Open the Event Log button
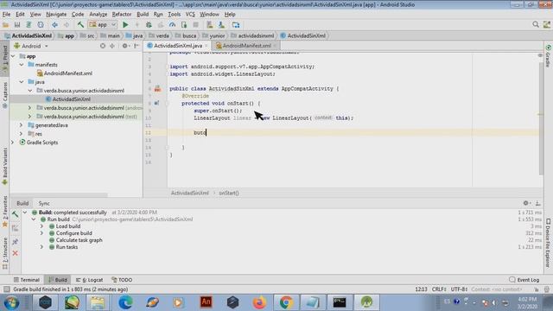This screenshot has width=553, height=311. pyautogui.click(x=524, y=280)
